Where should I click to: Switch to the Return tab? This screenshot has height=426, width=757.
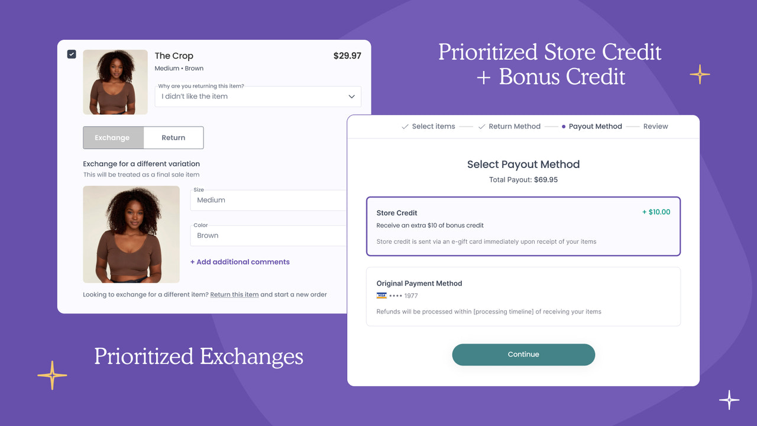tap(173, 137)
